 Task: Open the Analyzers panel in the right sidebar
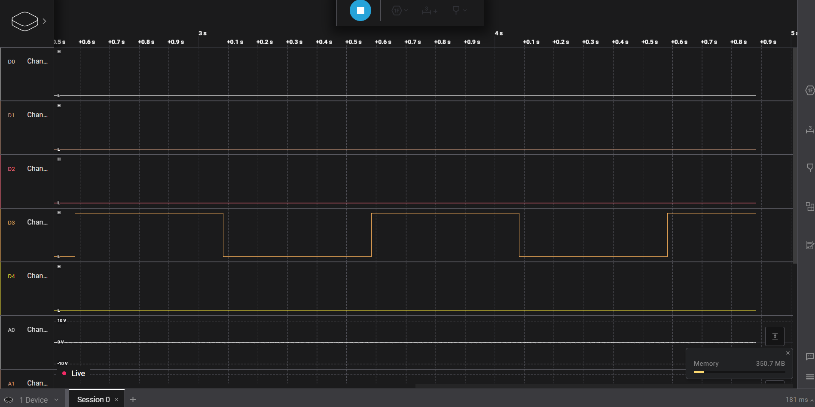tap(810, 90)
